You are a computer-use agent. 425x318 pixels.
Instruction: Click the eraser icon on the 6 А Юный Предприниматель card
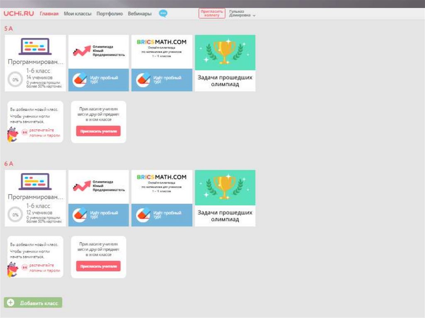click(80, 215)
